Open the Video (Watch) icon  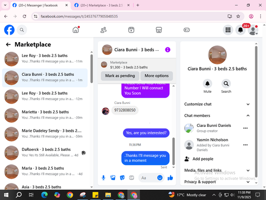point(131,30)
